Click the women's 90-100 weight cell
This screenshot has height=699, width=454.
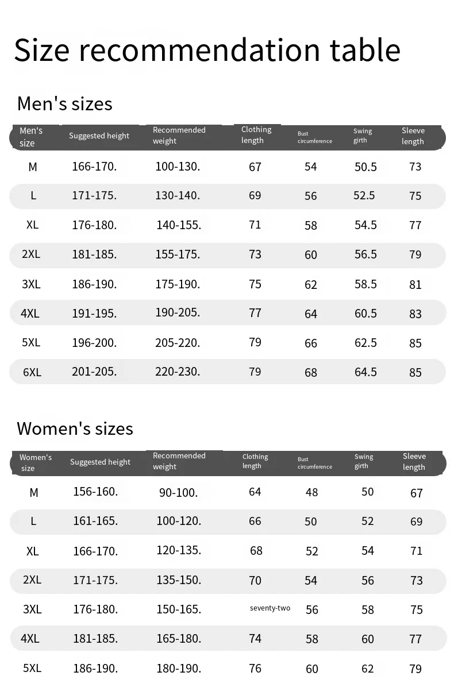[x=178, y=493]
